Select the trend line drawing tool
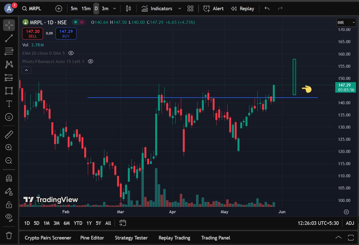The image size is (359, 245). (9, 38)
